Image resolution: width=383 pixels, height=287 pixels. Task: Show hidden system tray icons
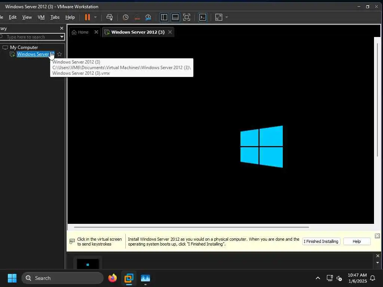click(318, 278)
